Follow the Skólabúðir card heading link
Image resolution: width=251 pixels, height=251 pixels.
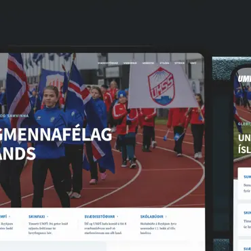point(152,216)
